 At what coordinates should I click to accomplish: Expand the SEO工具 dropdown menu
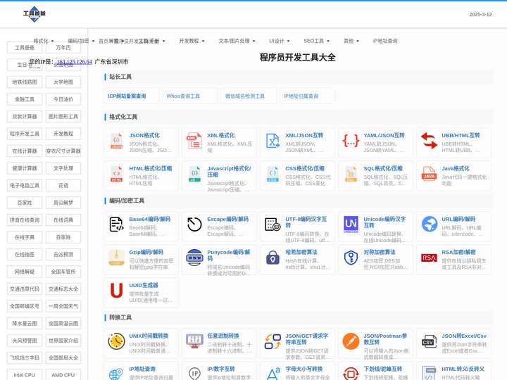(317, 41)
